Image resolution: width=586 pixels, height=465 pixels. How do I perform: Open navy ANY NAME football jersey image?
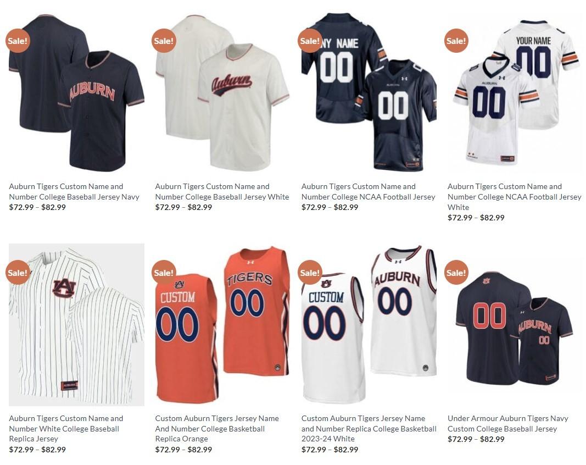point(369,93)
